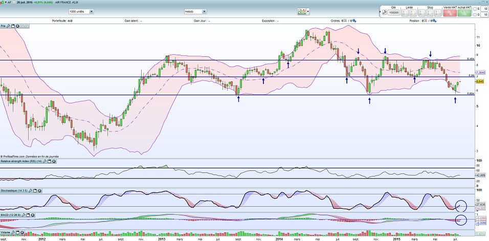This screenshot has height=241, width=489.
Task: Open trading toolbar wrench settings
Action: click(385, 12)
